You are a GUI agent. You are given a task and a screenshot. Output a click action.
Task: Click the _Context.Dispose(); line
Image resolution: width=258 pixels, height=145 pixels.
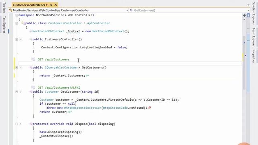(x=56, y=136)
